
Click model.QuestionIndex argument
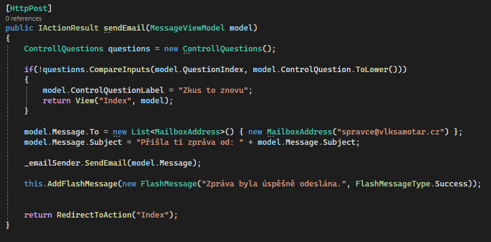tap(199, 69)
